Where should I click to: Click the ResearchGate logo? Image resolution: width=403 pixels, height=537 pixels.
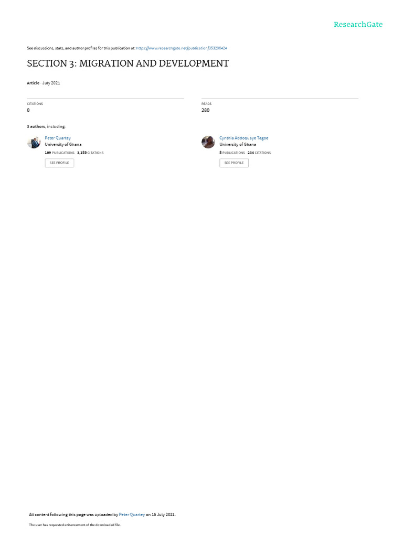coord(358,24)
